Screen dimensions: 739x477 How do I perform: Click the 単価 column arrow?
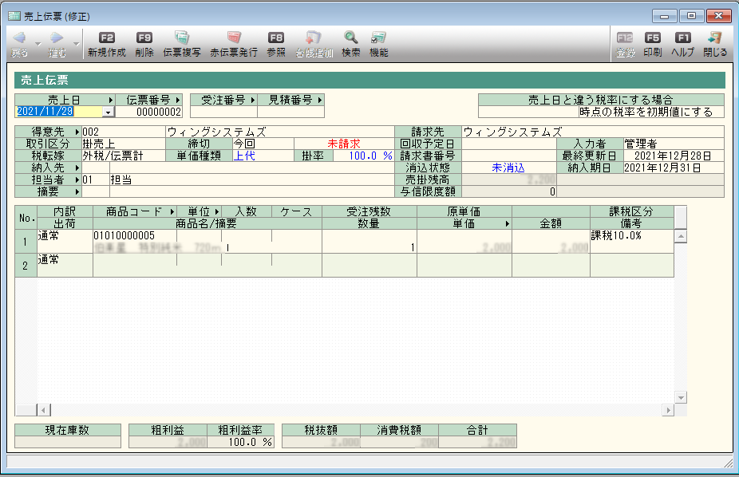coord(507,223)
